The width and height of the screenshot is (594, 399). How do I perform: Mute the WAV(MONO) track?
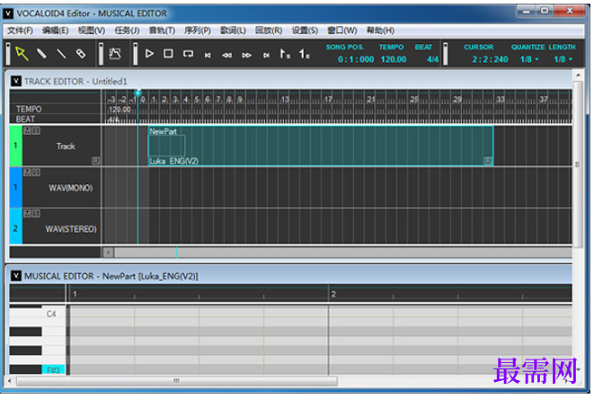click(27, 173)
